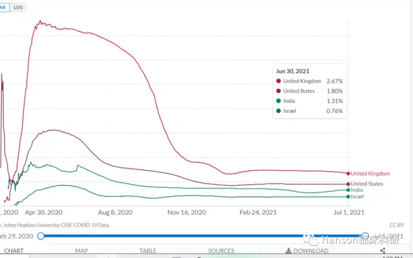Click the Nov 16, 2020 axis label

186,212
